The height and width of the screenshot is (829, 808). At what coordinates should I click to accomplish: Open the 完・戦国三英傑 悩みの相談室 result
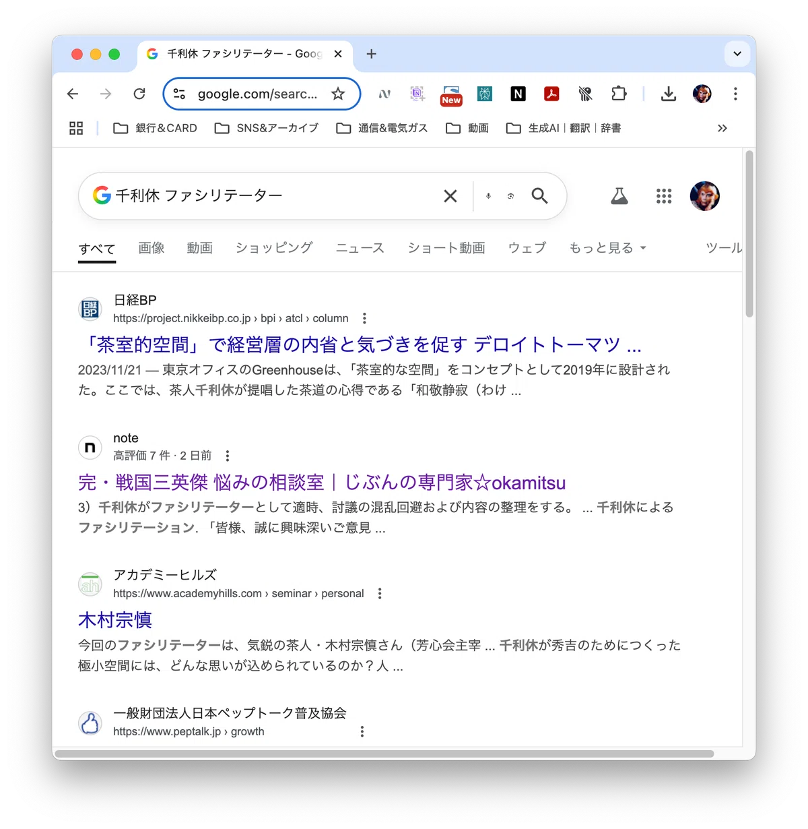tap(322, 483)
